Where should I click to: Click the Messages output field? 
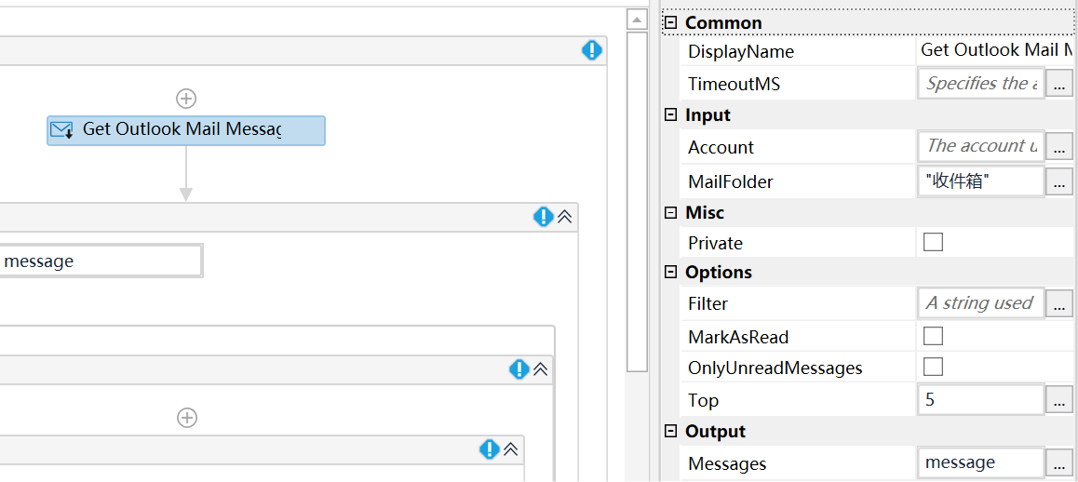[980, 462]
